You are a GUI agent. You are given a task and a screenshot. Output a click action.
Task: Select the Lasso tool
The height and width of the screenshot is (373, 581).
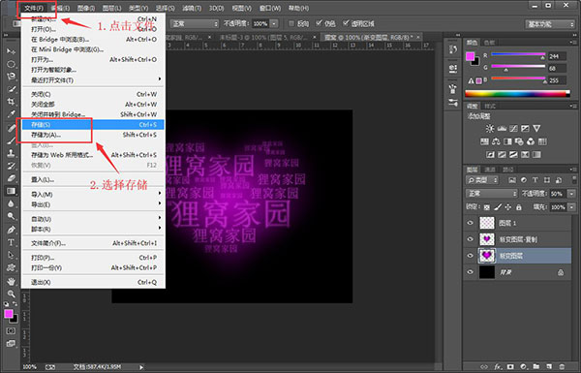click(x=11, y=77)
